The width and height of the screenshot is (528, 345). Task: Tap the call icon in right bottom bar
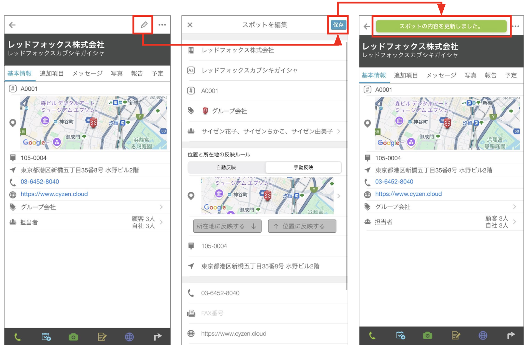point(372,336)
